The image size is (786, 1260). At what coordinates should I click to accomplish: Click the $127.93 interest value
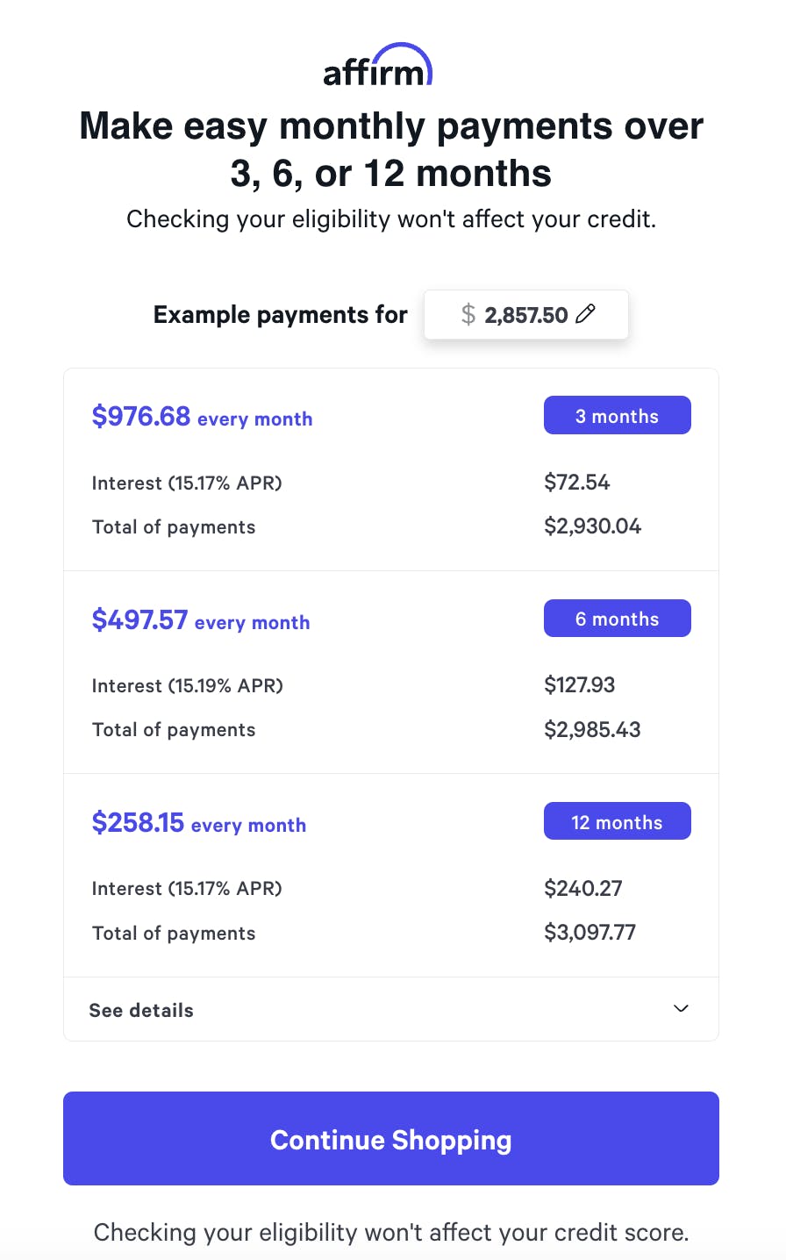(x=579, y=685)
